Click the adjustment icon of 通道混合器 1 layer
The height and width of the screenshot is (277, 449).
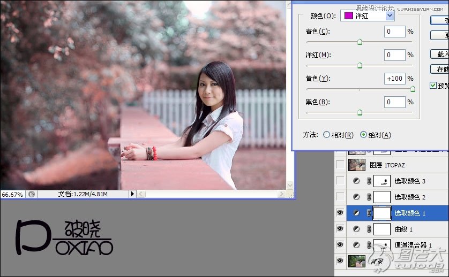[356, 245]
